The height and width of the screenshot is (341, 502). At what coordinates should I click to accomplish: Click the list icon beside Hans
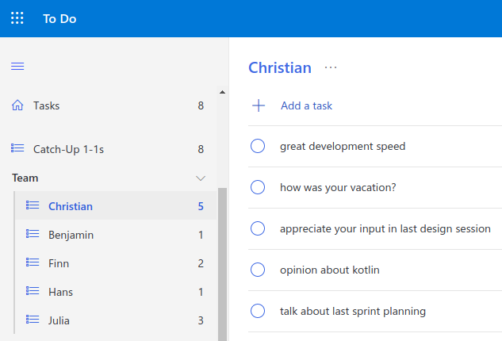[x=33, y=291]
